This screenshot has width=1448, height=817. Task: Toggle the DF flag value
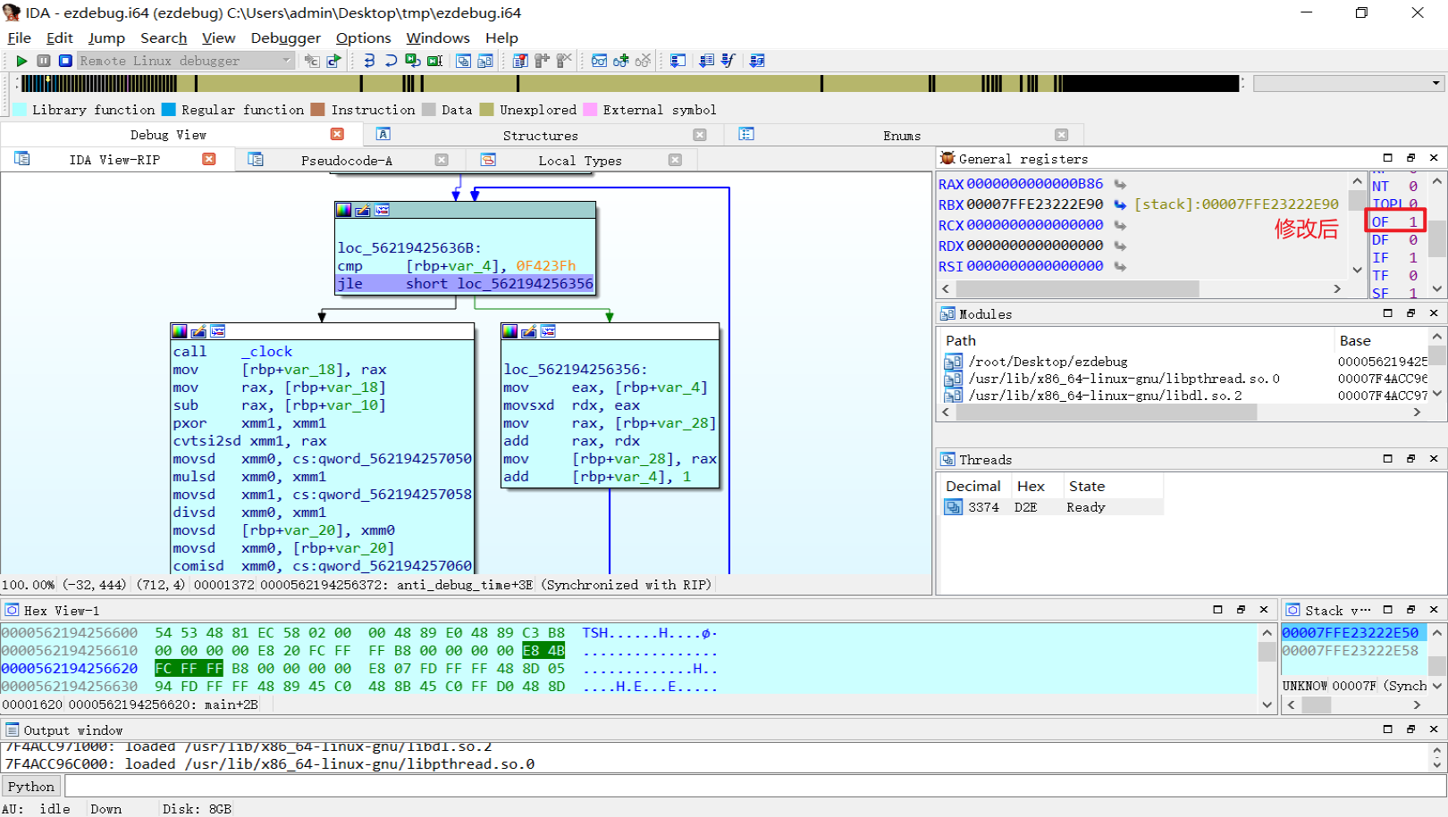click(1412, 240)
